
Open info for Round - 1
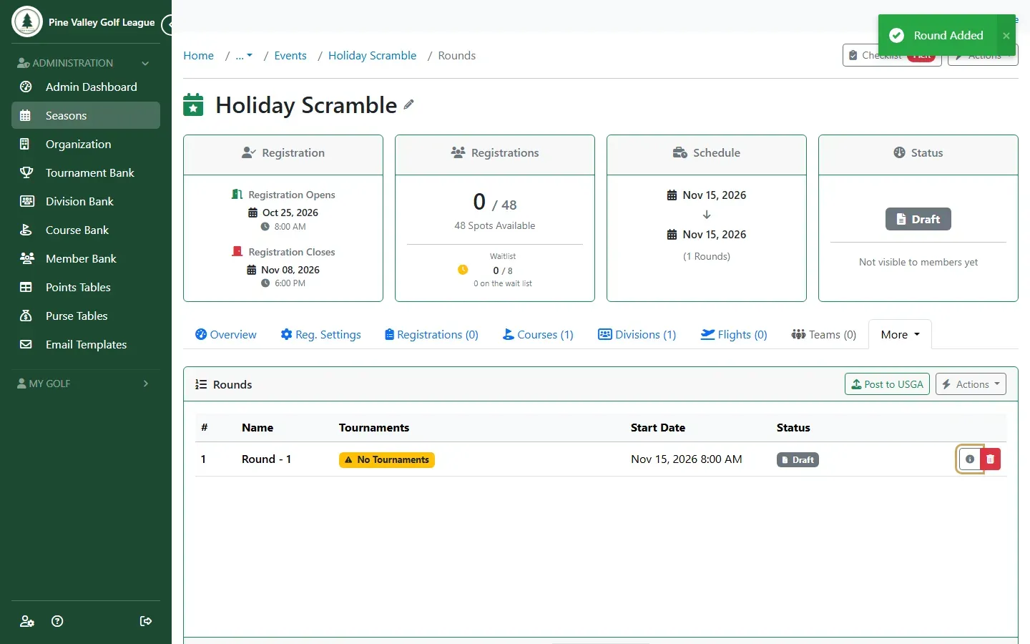pyautogui.click(x=970, y=459)
